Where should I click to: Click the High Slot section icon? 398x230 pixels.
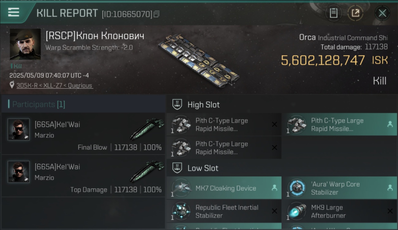pos(177,105)
